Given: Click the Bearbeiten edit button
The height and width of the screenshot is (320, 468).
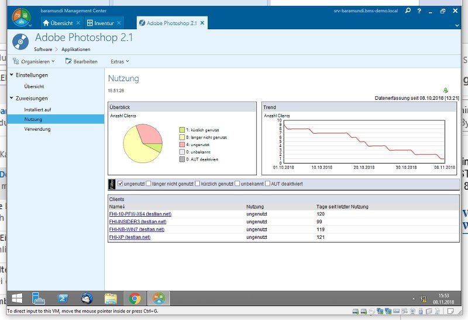Looking at the screenshot, I should click(81, 61).
